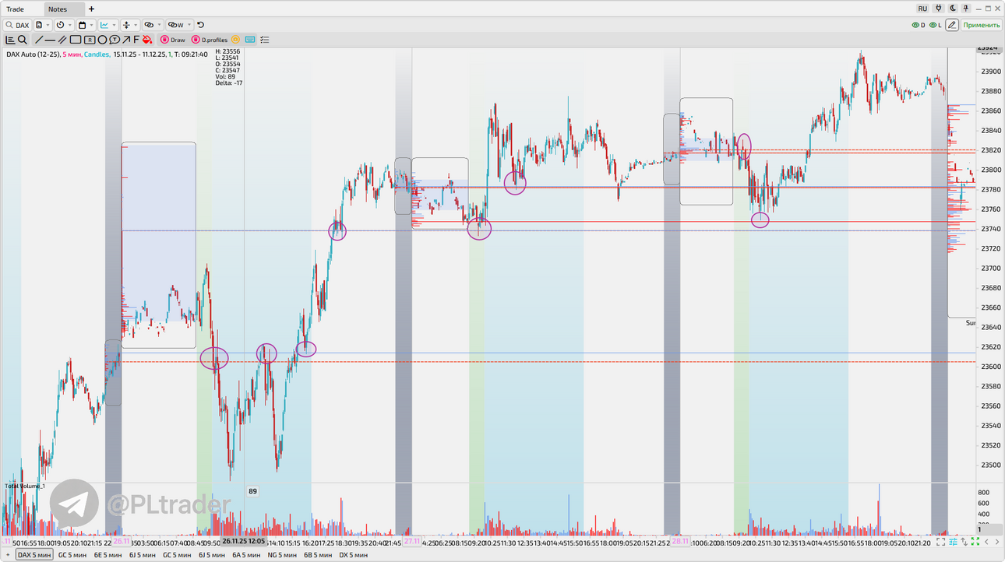Open the timeframe clock dropdown
Screen dimensions: 1005x562
pos(64,25)
